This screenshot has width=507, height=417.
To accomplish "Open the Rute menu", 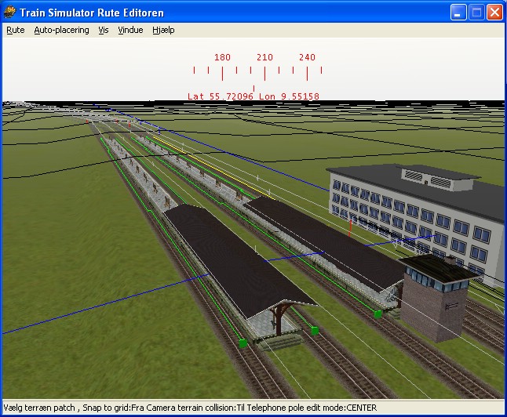I will pyautogui.click(x=16, y=30).
